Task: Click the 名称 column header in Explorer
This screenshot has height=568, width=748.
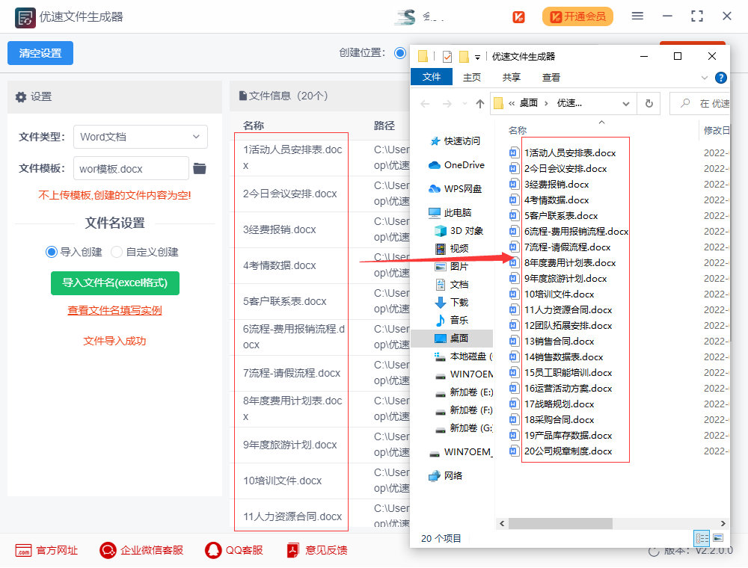Action: coord(518,130)
